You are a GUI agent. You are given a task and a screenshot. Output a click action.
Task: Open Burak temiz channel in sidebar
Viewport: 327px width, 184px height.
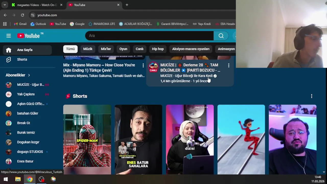(x=27, y=133)
